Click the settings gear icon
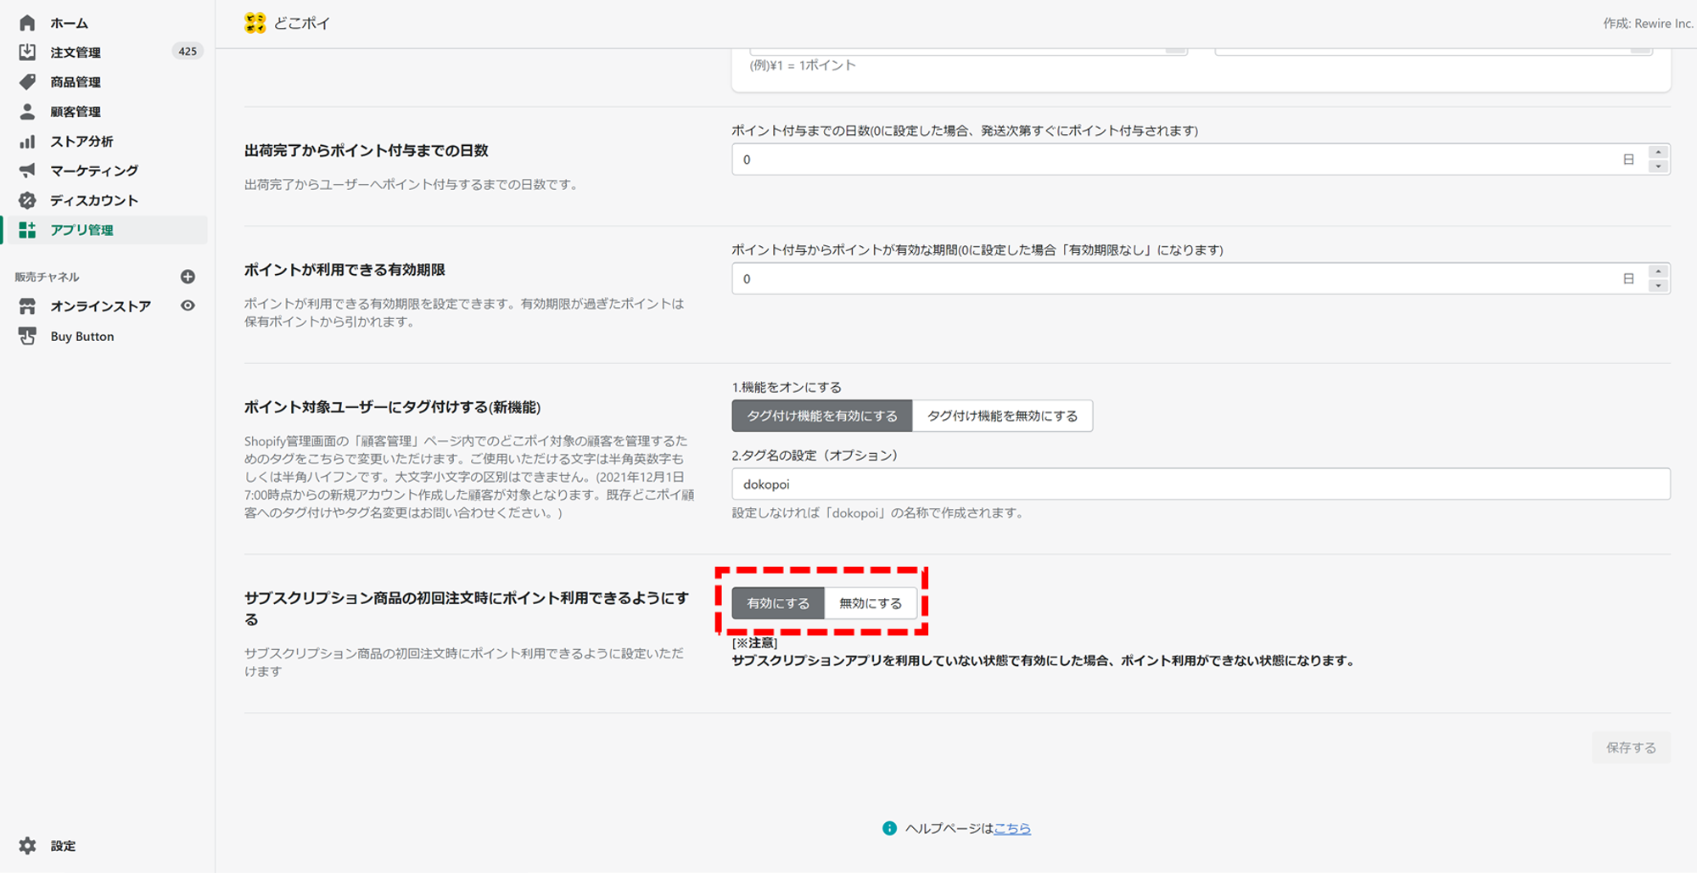The image size is (1697, 873). 27,846
